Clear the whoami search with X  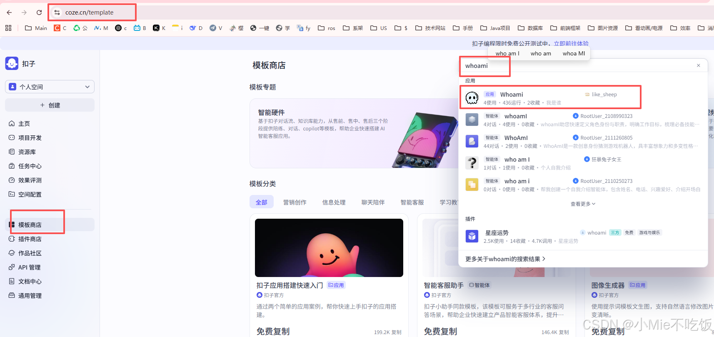click(699, 65)
